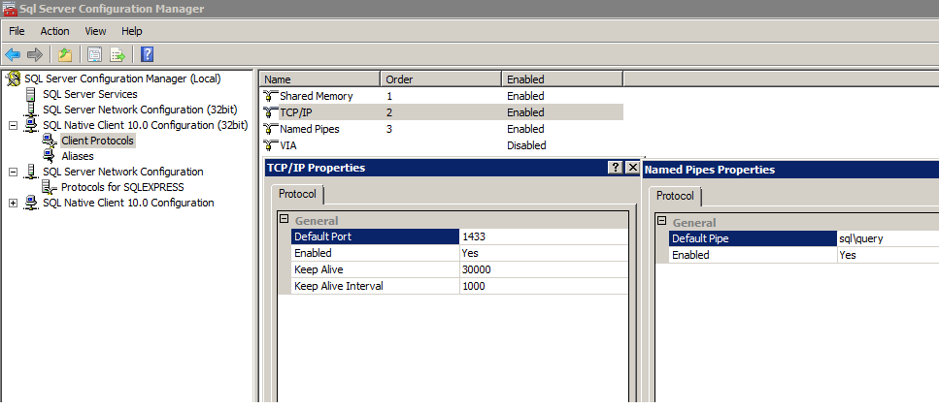Viewport: 939px width, 409px height.
Task: Select the SQL Server Services tree item
Action: (90, 94)
